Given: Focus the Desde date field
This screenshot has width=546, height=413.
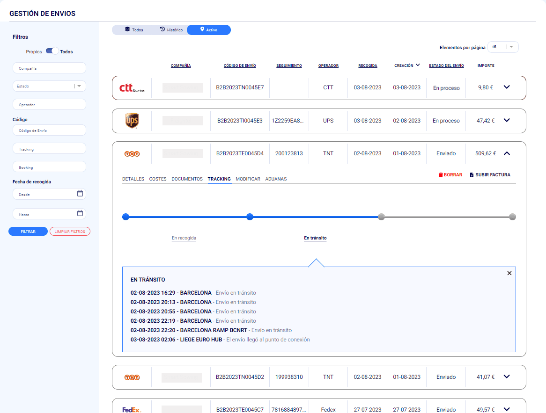Looking at the screenshot, I should 50,194.
